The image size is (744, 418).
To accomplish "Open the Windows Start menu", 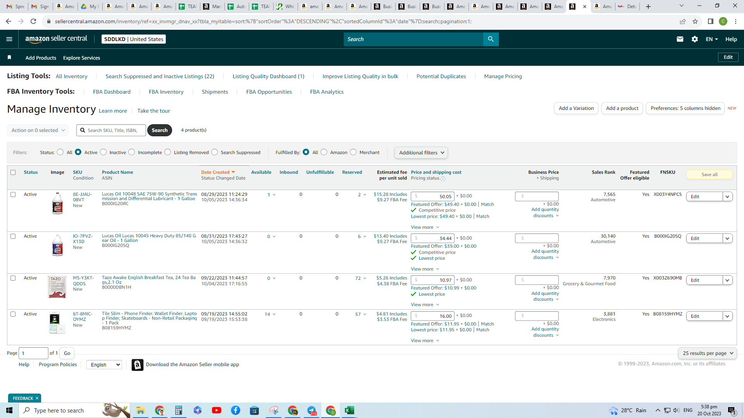I will (9, 410).
